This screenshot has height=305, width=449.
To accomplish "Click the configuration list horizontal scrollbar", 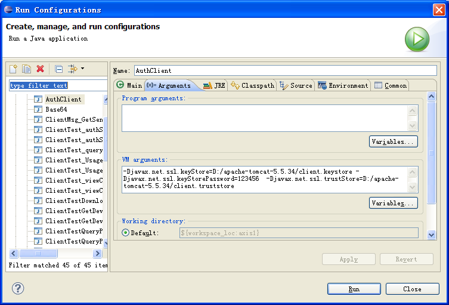I will point(54,253).
